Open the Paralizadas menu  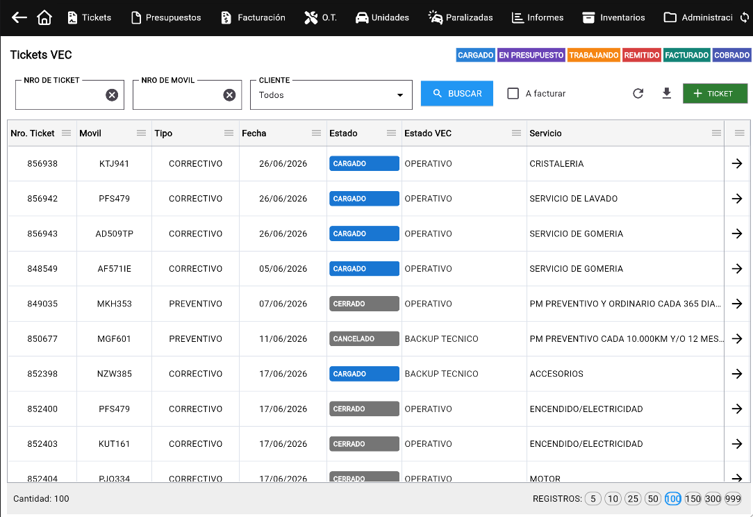click(461, 18)
